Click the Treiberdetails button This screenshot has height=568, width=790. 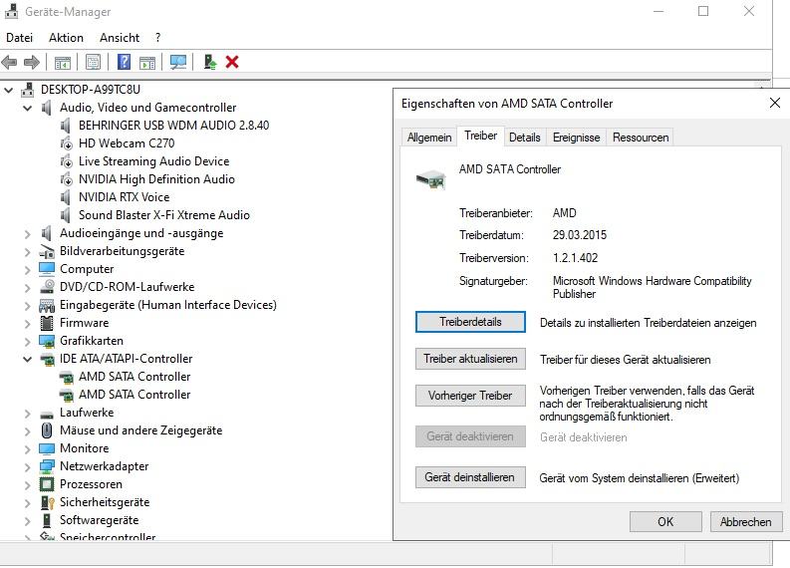tap(470, 322)
